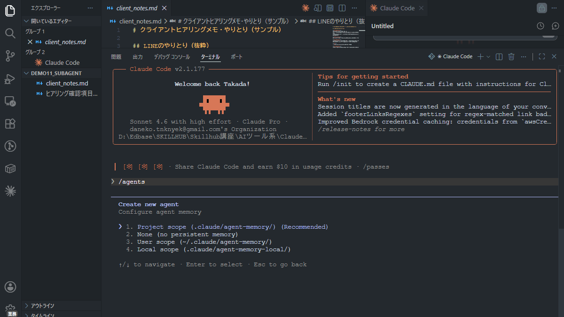
Task: Expand the アウトライン section
Action: 61,306
